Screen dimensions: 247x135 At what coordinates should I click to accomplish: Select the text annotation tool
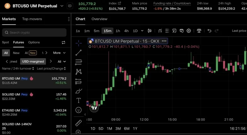tap(78, 101)
